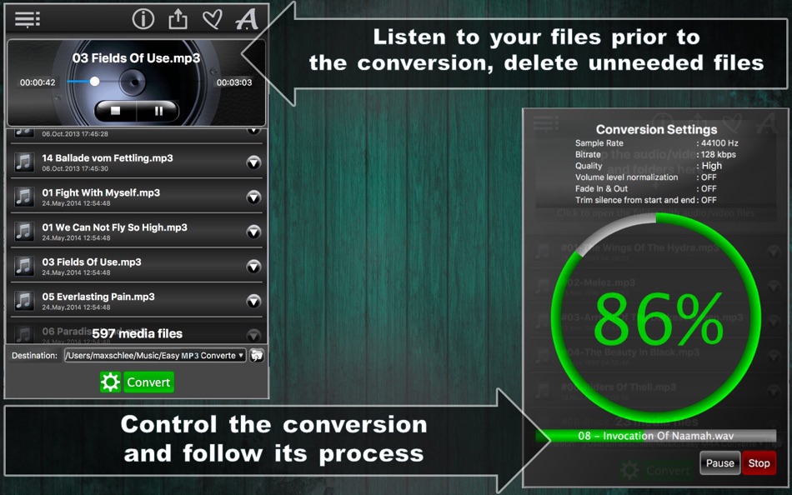This screenshot has width=792, height=495.
Task: Start conversion with the Convert button
Action: (148, 382)
